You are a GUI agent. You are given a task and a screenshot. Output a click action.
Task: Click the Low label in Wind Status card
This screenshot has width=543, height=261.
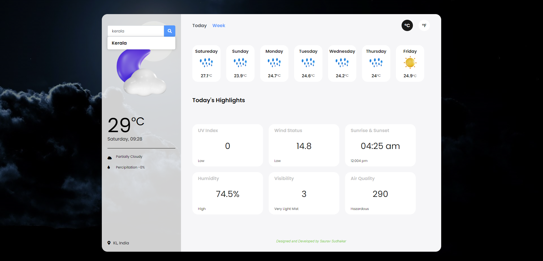coord(277,161)
